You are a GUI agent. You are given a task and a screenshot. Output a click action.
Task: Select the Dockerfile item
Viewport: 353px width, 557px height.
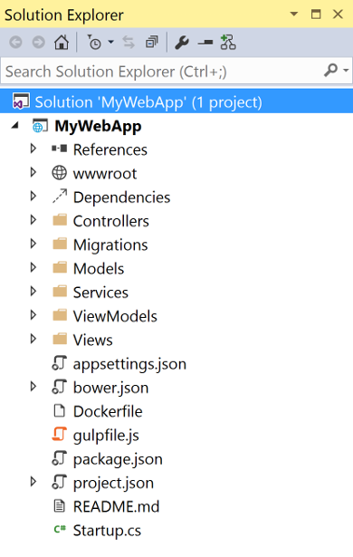tap(108, 412)
